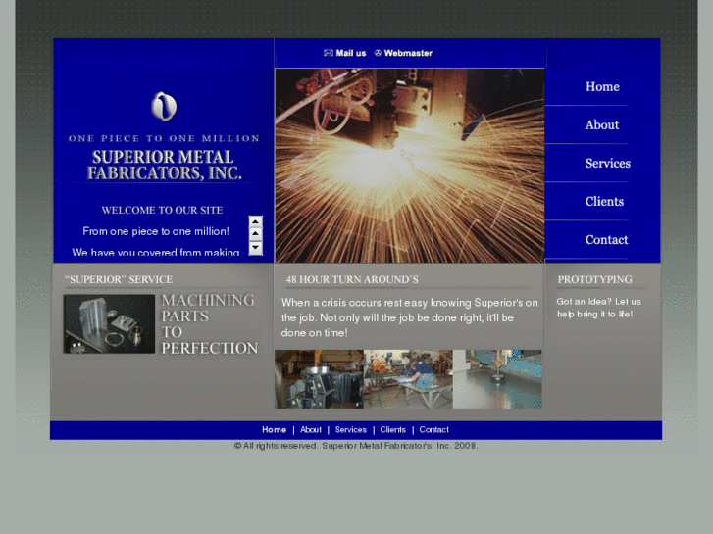Click footer Services link
Viewport: 713px width, 534px height.
(350, 430)
